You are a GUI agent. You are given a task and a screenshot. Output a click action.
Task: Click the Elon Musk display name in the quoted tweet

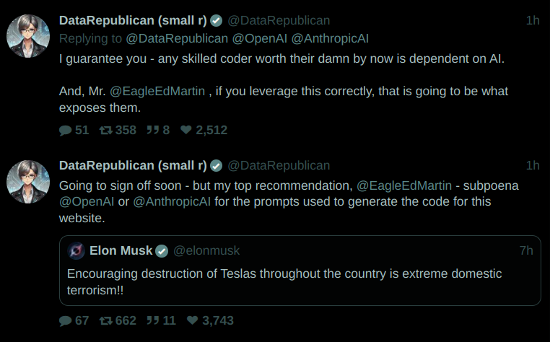[x=121, y=250]
